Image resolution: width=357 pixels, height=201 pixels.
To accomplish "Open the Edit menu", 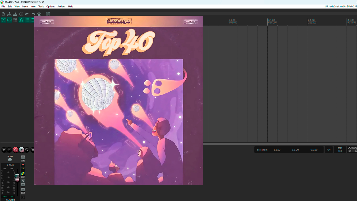I will coord(10,7).
